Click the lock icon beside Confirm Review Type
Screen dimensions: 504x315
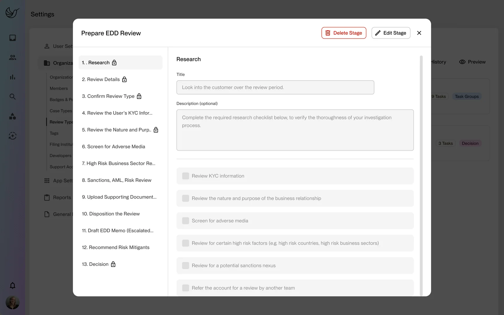[x=139, y=96]
